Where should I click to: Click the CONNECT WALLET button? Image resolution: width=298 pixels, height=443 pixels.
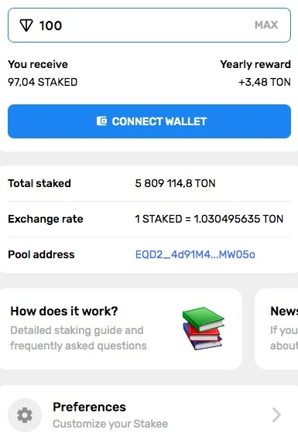[149, 121]
